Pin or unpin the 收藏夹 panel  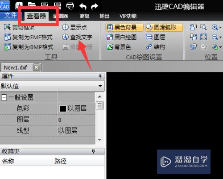click(93, 151)
